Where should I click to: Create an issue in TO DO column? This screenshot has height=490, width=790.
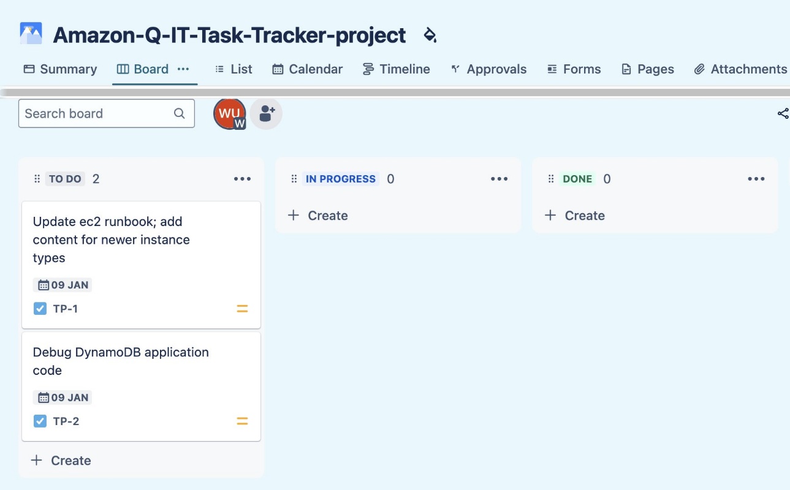point(61,461)
